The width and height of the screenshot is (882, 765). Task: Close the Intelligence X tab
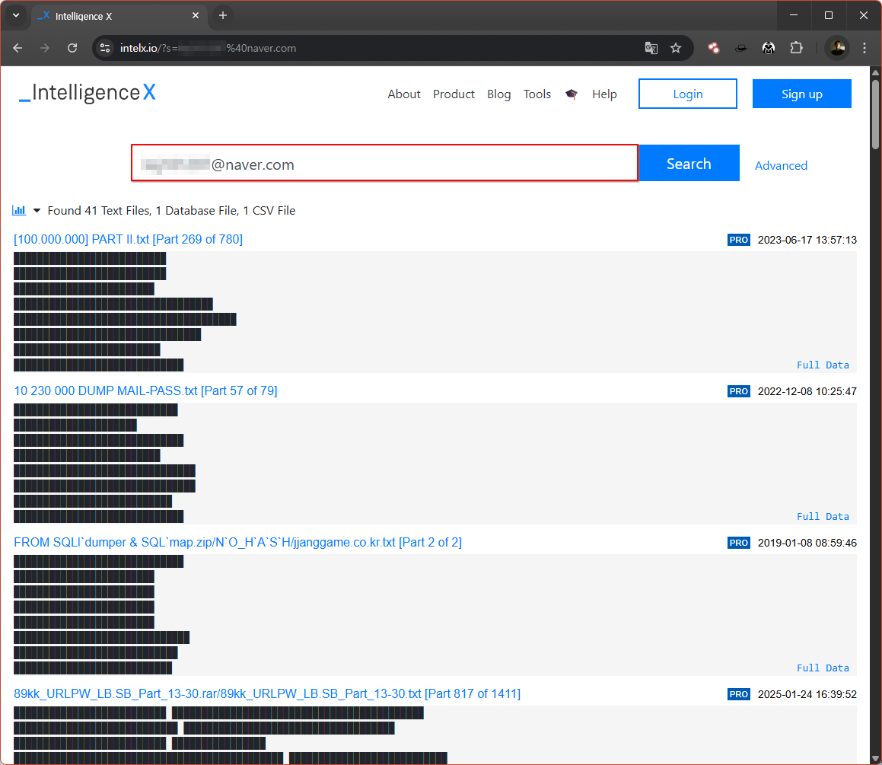[x=195, y=16]
